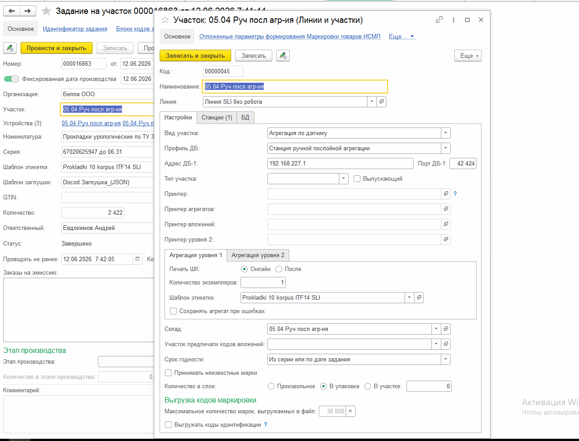Click Записать in the Задание window
Image resolution: width=579 pixels, height=441 pixels.
pos(115,48)
